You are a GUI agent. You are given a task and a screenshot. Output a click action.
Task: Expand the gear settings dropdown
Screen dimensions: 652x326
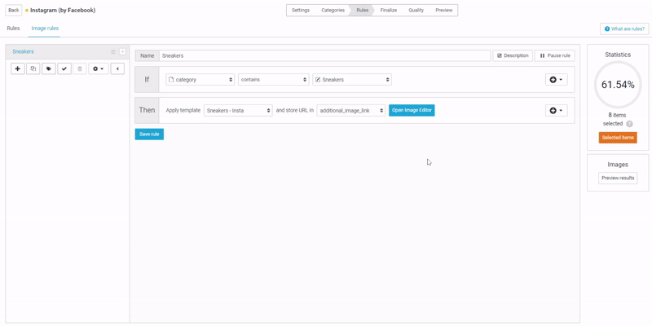[98, 68]
